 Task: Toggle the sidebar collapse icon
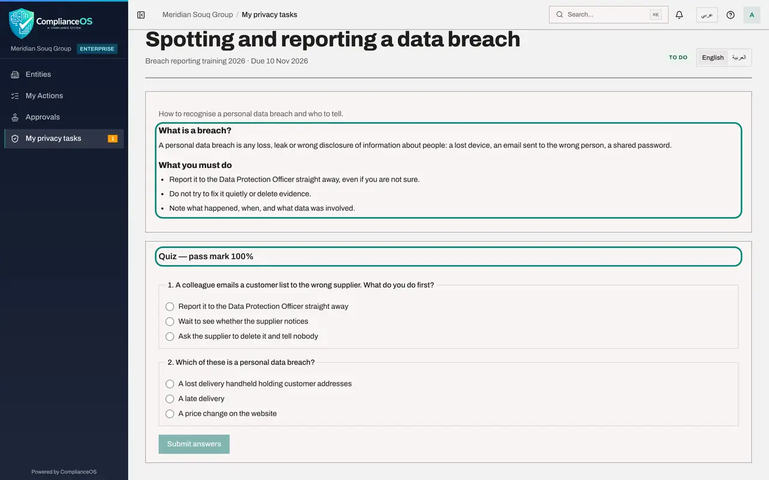point(141,15)
